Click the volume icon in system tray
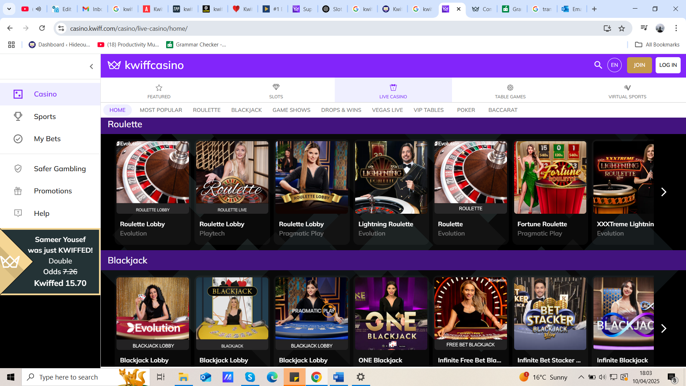This screenshot has width=686, height=386. point(602,377)
